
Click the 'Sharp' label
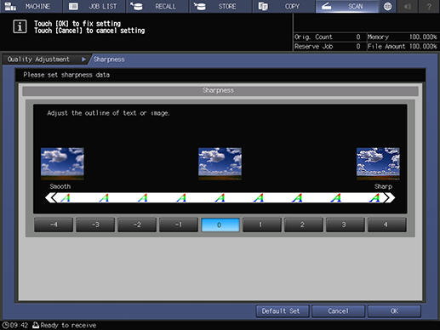click(383, 186)
